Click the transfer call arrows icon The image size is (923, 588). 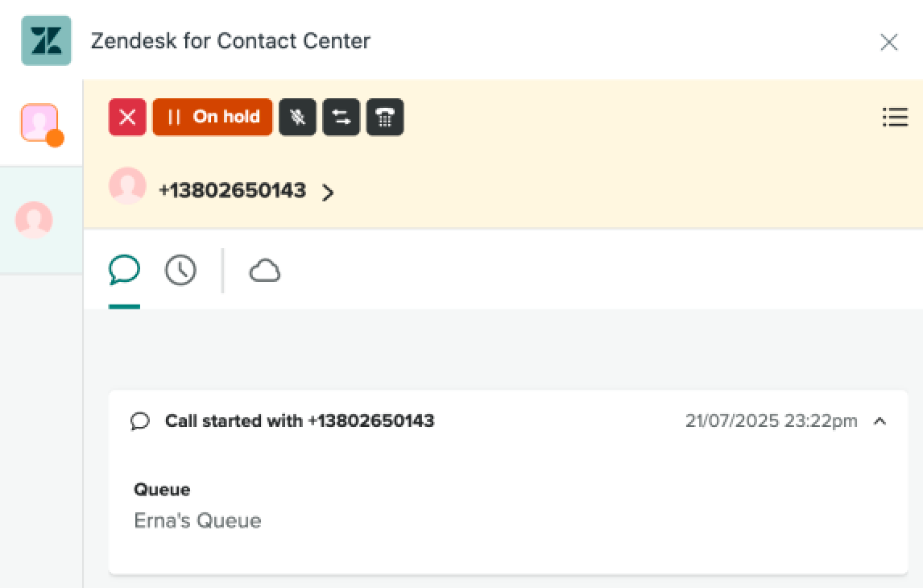341,118
